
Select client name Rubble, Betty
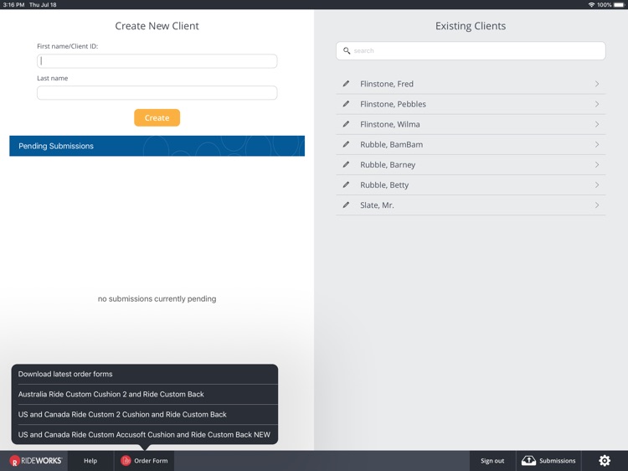click(384, 184)
